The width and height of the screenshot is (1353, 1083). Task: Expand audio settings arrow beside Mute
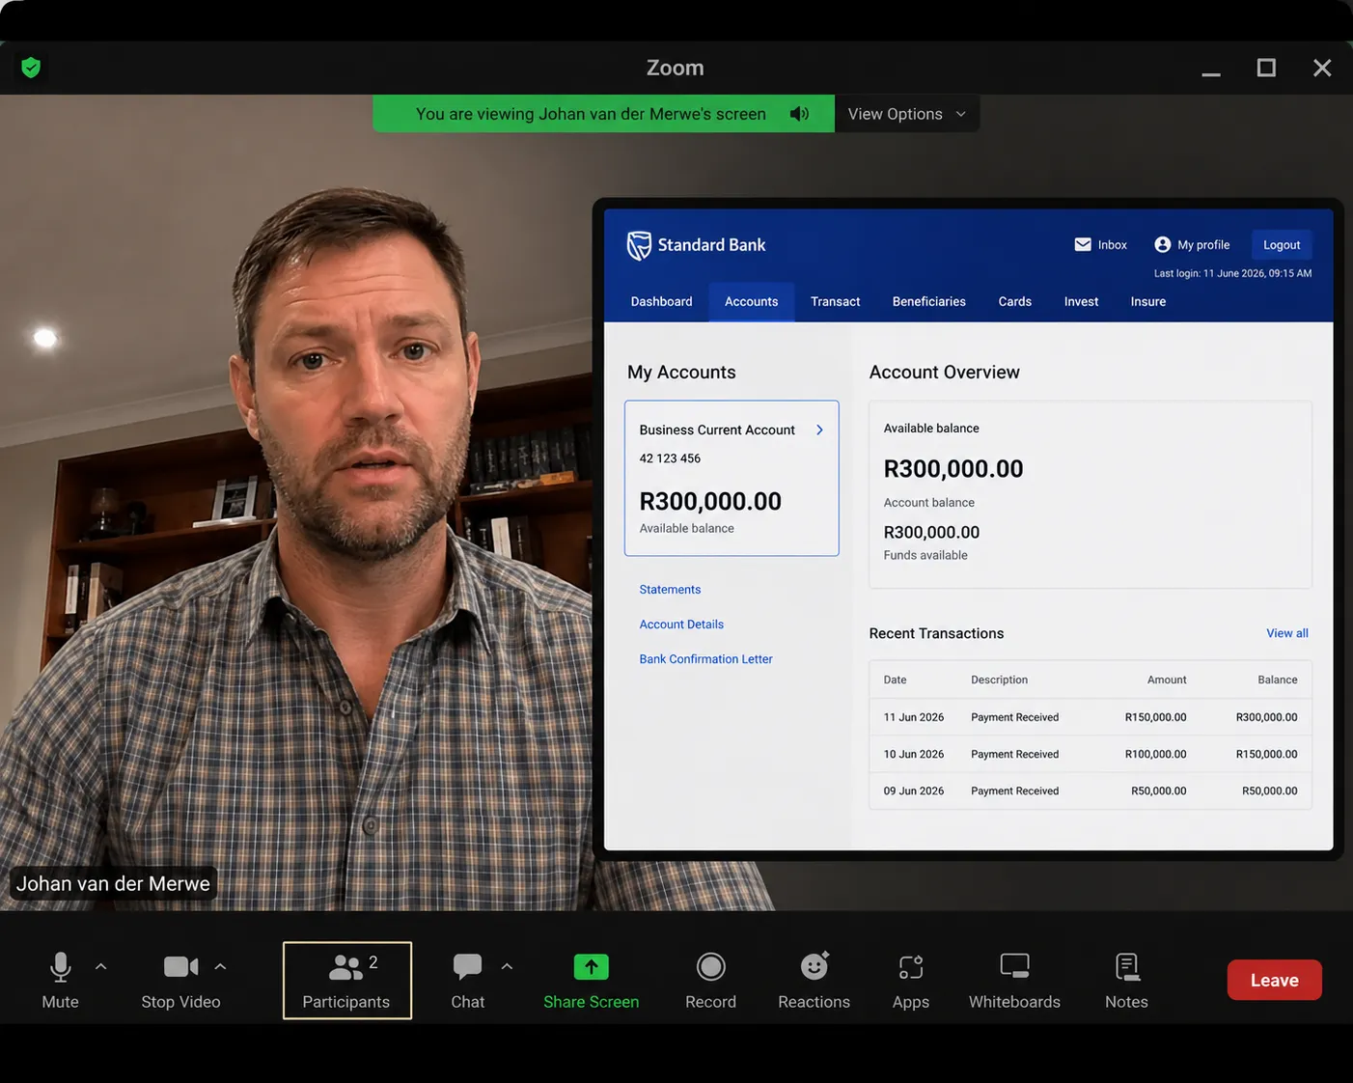pyautogui.click(x=101, y=966)
